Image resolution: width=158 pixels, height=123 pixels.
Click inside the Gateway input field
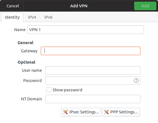tap(91, 51)
